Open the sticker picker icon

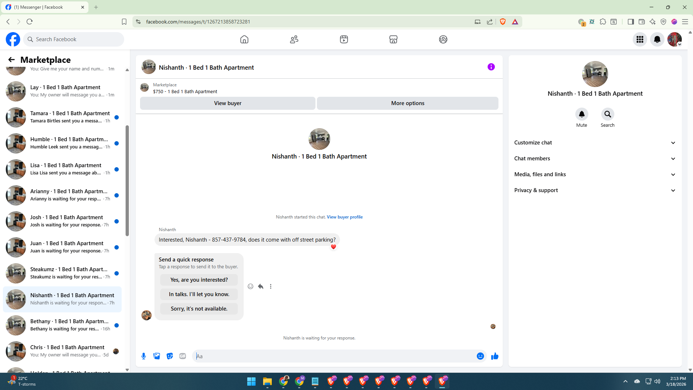(170, 356)
